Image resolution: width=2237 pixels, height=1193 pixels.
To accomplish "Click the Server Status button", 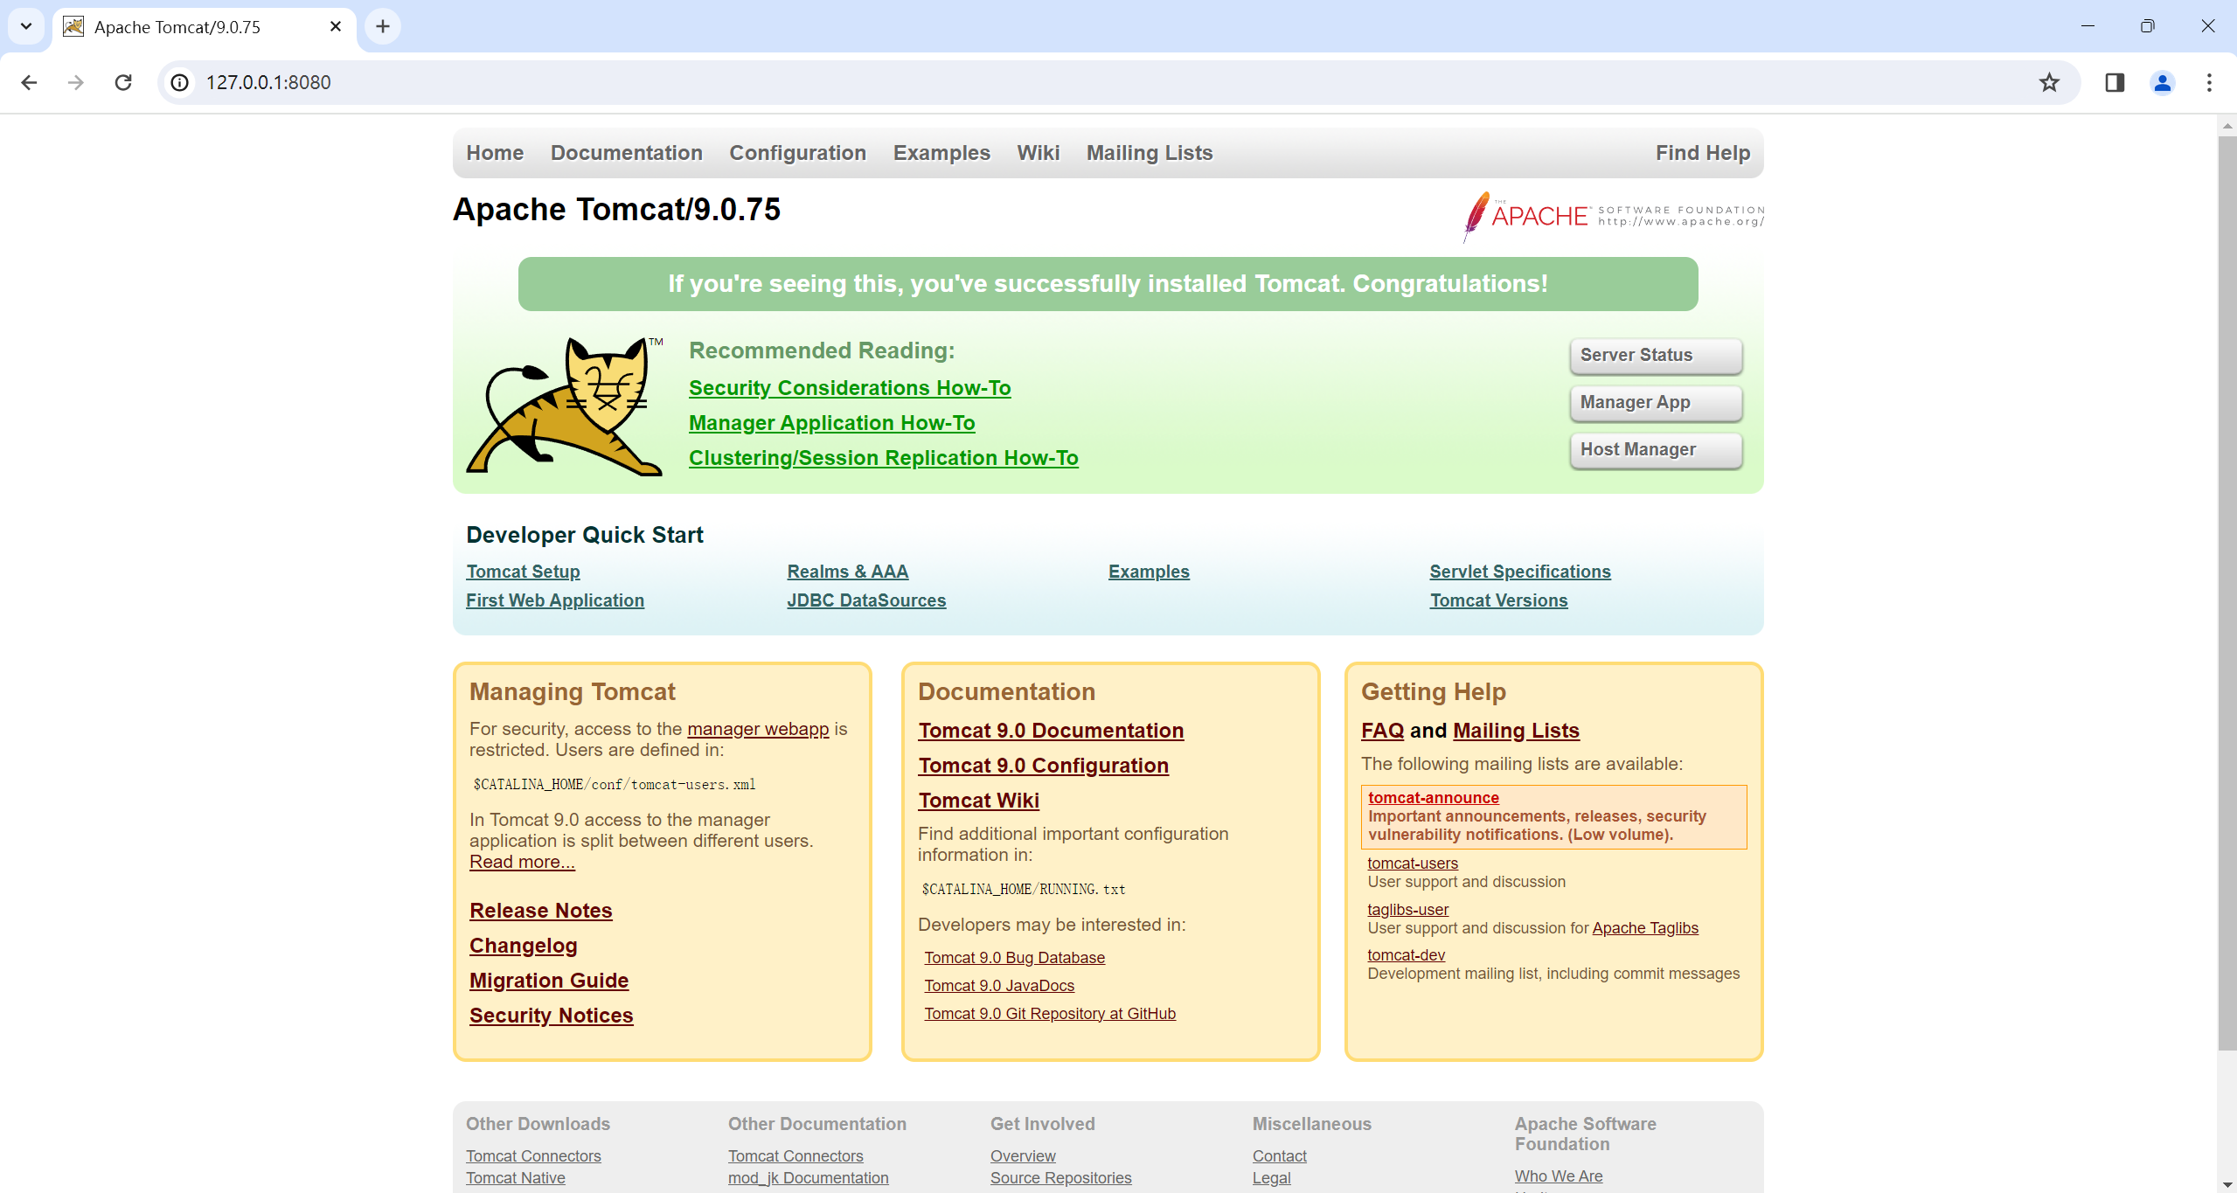I will click(1656, 356).
